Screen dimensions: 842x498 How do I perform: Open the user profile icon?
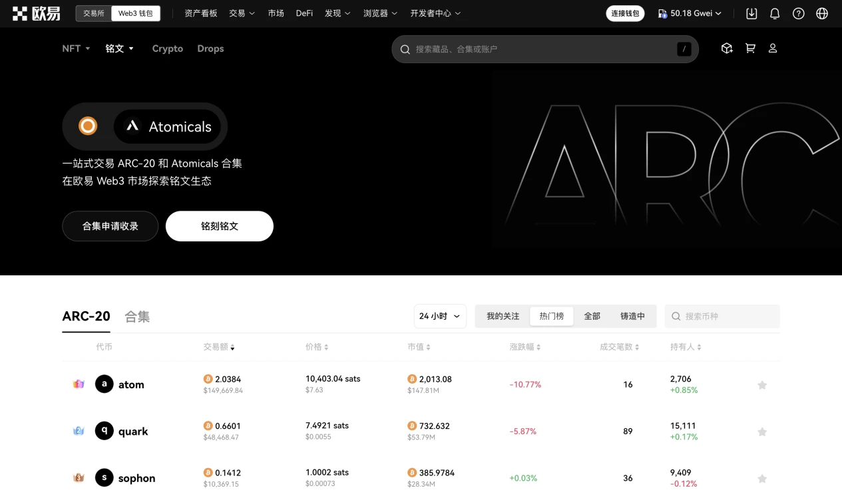tap(773, 49)
